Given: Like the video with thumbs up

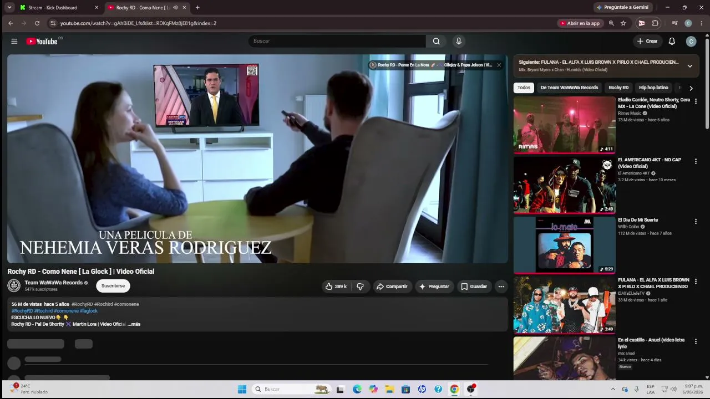Looking at the screenshot, I should point(336,287).
